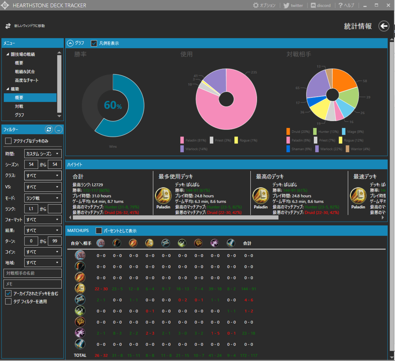Click the ランク field showing L1

point(31,209)
